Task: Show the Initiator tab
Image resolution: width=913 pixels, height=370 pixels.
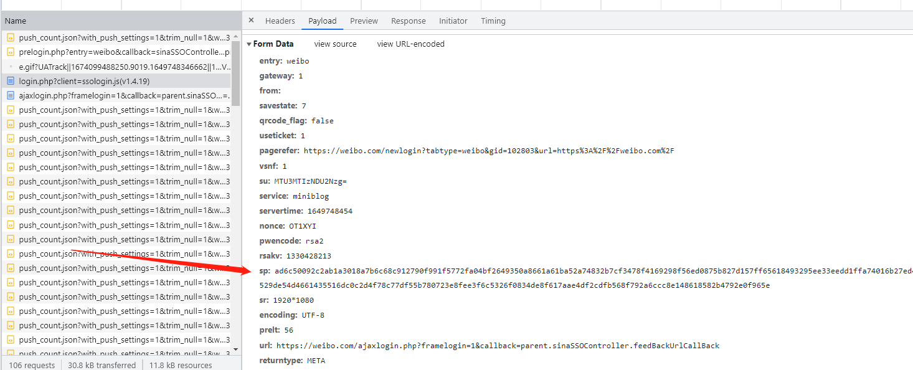Action: [x=453, y=21]
